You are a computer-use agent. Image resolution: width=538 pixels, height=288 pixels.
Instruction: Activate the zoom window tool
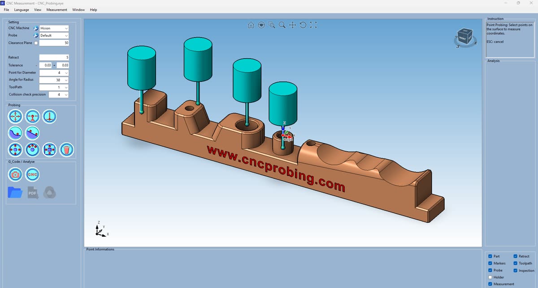point(272,25)
